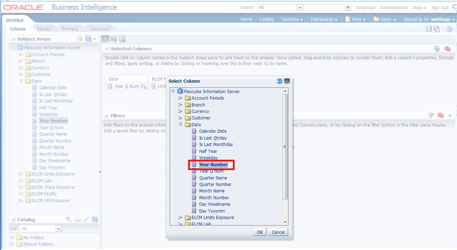
Task: Switch to the Results tab
Action: pyautogui.click(x=44, y=29)
